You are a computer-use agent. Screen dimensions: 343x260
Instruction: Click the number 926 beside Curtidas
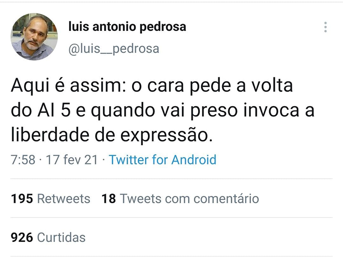click(22, 237)
